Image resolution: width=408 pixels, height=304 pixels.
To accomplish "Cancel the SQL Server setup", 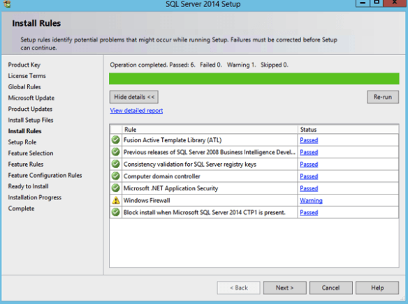I will (330, 288).
